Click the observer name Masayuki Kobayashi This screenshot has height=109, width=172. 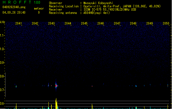98,3
